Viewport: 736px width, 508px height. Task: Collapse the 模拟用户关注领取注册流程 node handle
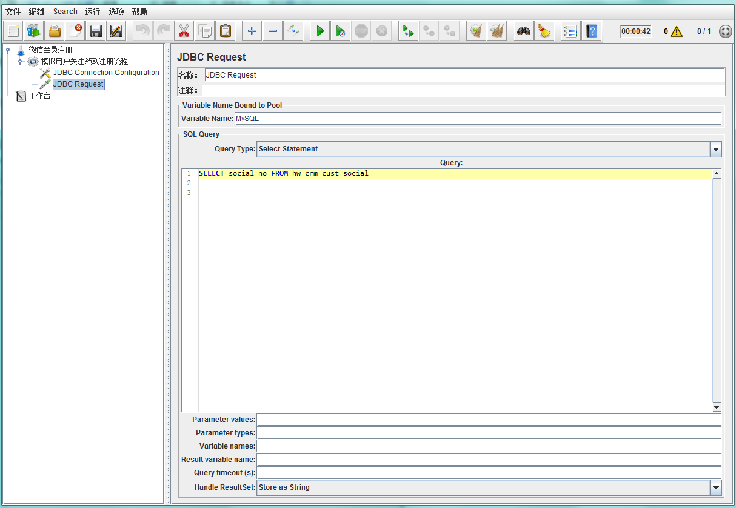20,62
